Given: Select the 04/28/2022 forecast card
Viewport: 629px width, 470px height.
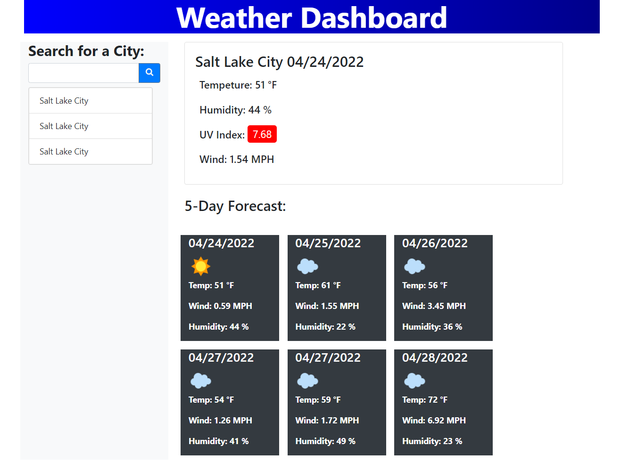Looking at the screenshot, I should pyautogui.click(x=443, y=402).
